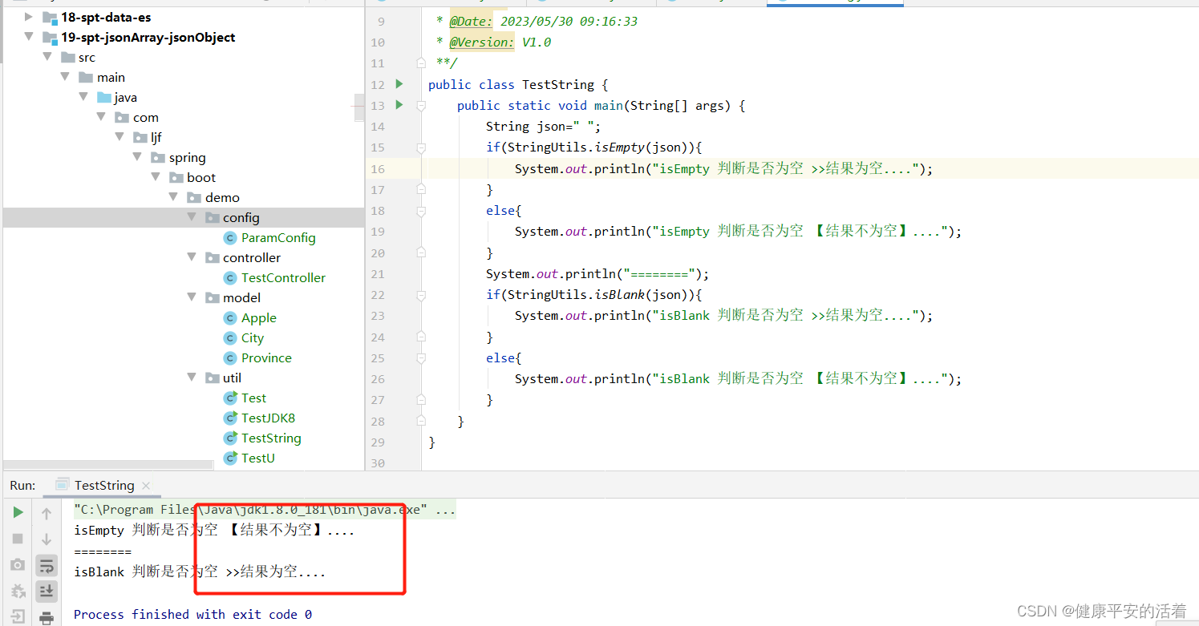
Task: Collapse the if block at line 15
Action: coord(420,147)
